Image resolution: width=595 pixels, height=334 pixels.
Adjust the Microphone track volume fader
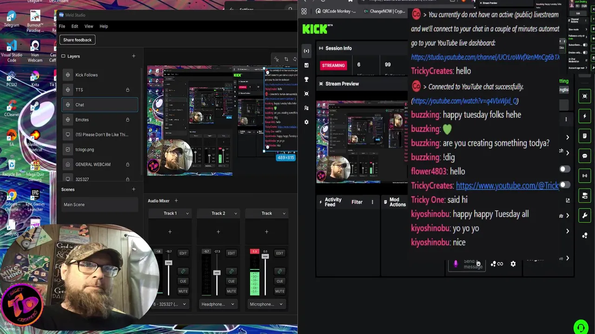coord(265,257)
